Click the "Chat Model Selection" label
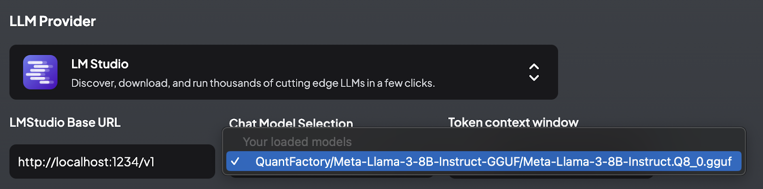This screenshot has width=763, height=189. pos(291,123)
